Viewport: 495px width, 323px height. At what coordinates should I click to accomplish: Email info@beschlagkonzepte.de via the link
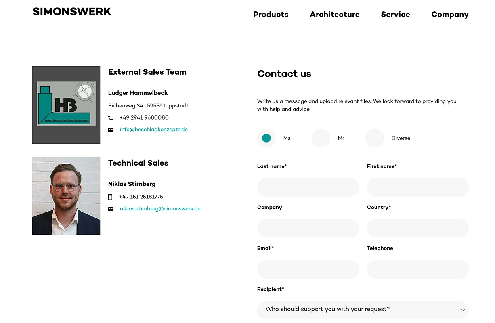(154, 130)
